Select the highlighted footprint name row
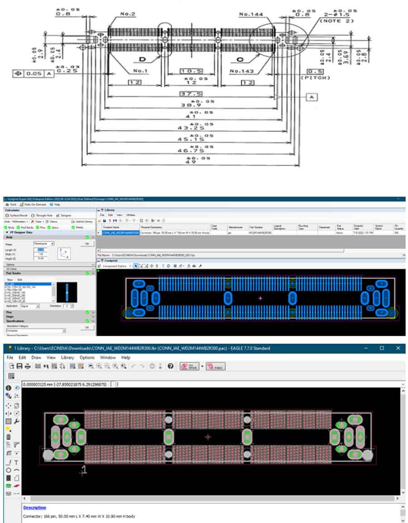Viewport: 408px width, 523px height. click(121, 232)
